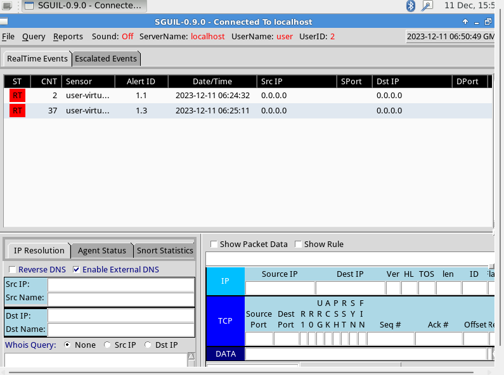Select the SGUIL-0.9.0 taskbar window button
Screen dimensions: 504x375
pos(84,6)
